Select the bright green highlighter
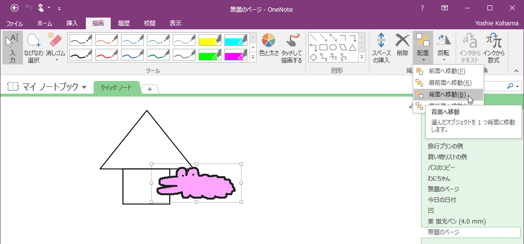 210,55
